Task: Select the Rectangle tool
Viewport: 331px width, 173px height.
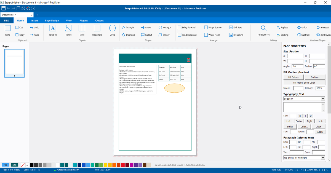Action: coord(97,30)
